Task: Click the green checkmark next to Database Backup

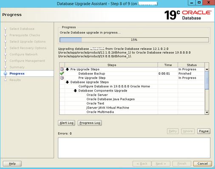Action: [x=62, y=73]
